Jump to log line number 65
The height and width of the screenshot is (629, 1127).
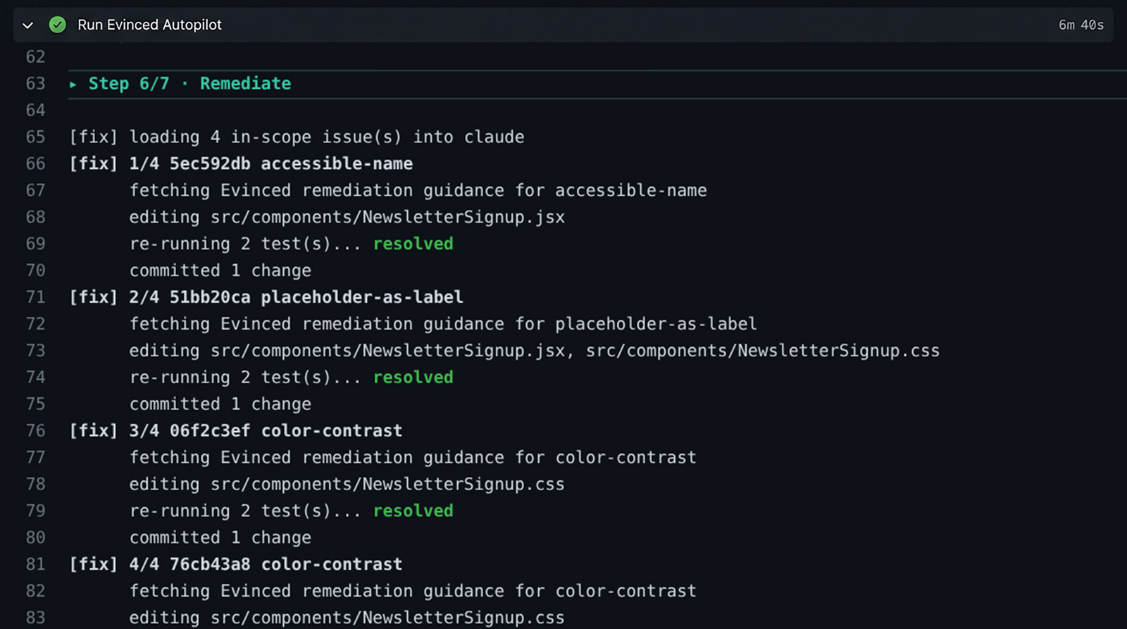tap(35, 137)
